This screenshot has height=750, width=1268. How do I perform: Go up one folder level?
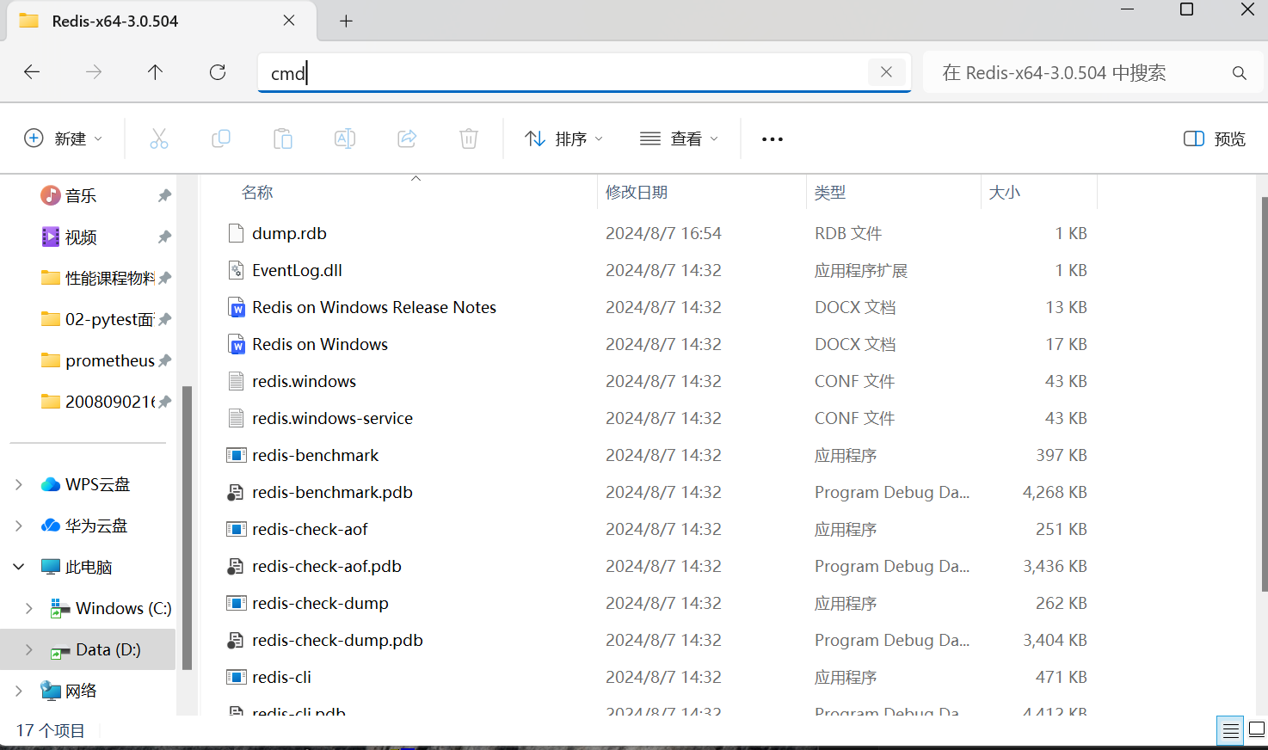pos(155,72)
